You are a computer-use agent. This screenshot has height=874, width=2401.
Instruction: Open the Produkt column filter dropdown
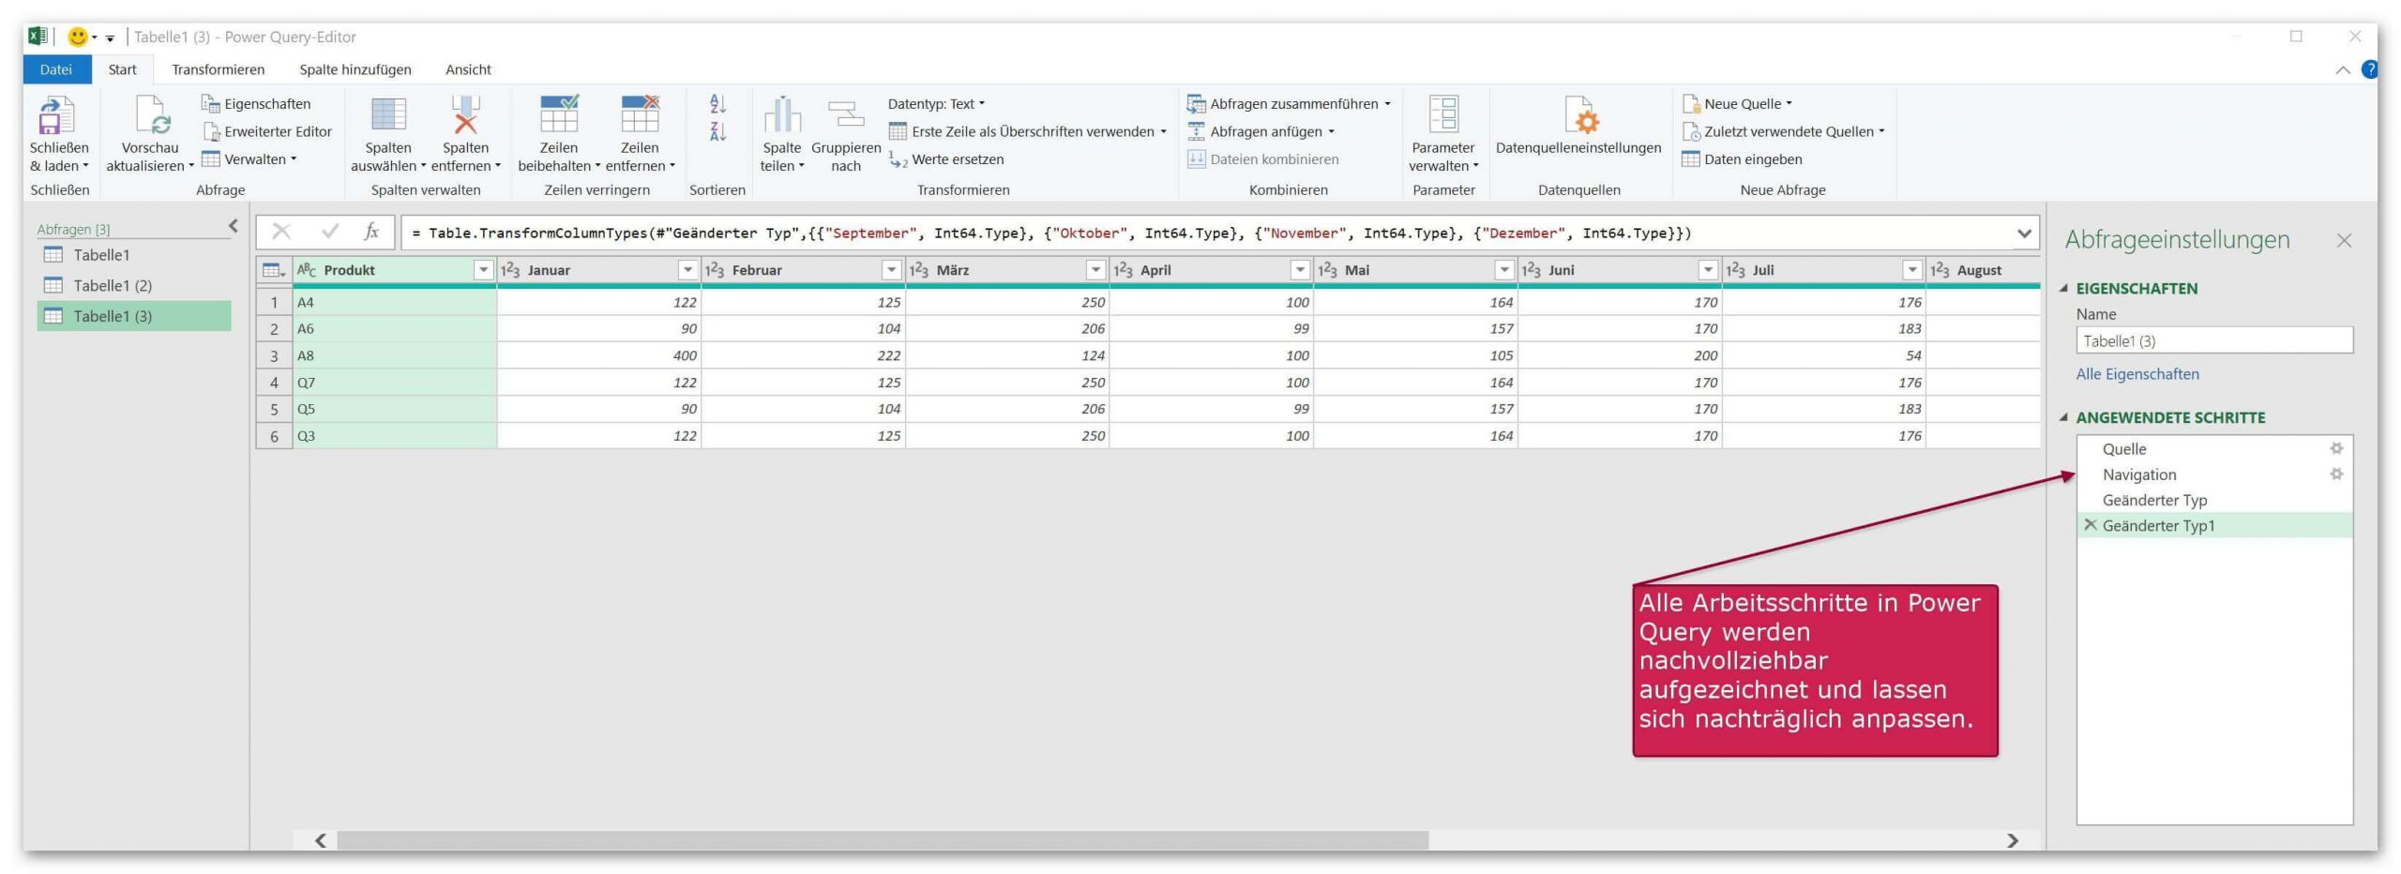[x=483, y=270]
